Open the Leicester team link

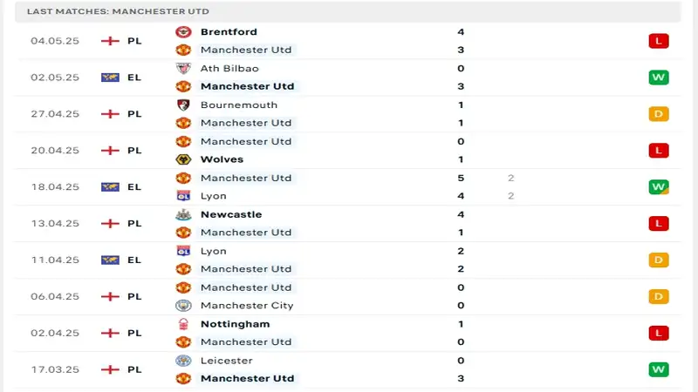pos(226,361)
